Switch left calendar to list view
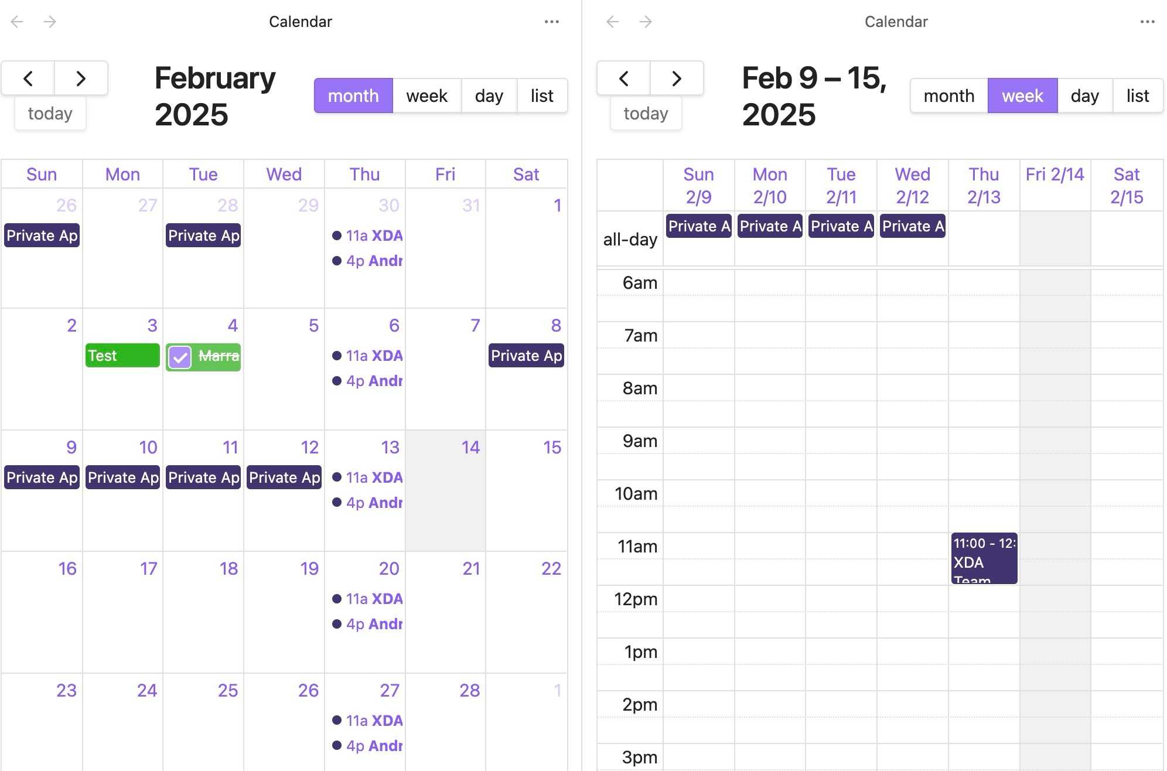Viewport: 1167px width, 771px height. coord(542,95)
